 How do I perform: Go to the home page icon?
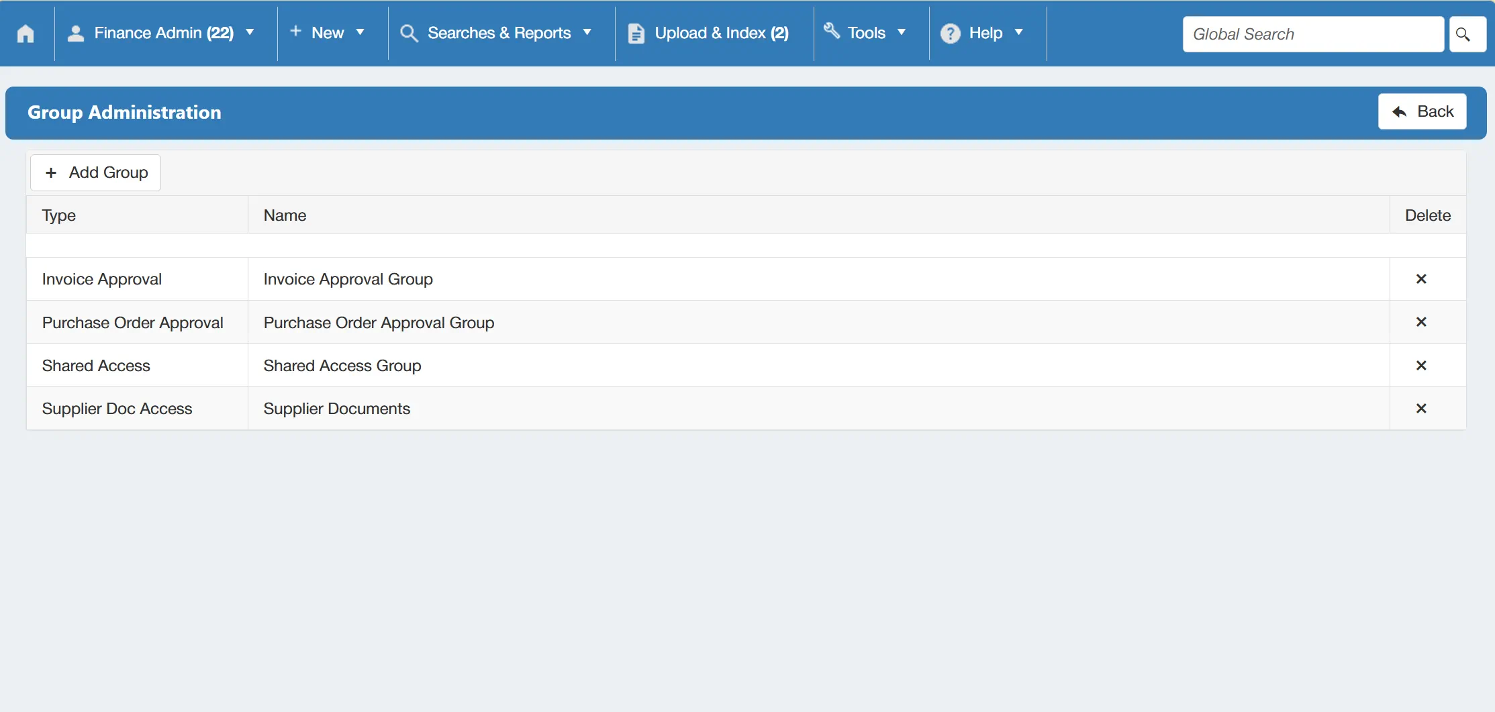tap(26, 34)
